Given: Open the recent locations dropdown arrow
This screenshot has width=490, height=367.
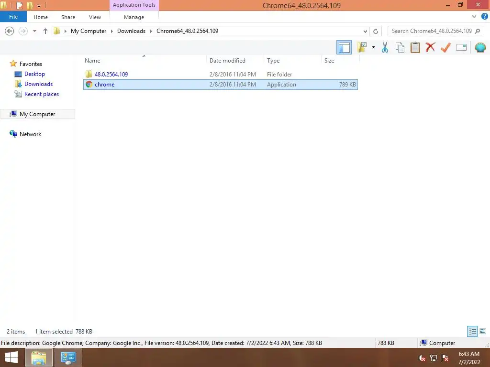Looking at the screenshot, I should coord(34,31).
